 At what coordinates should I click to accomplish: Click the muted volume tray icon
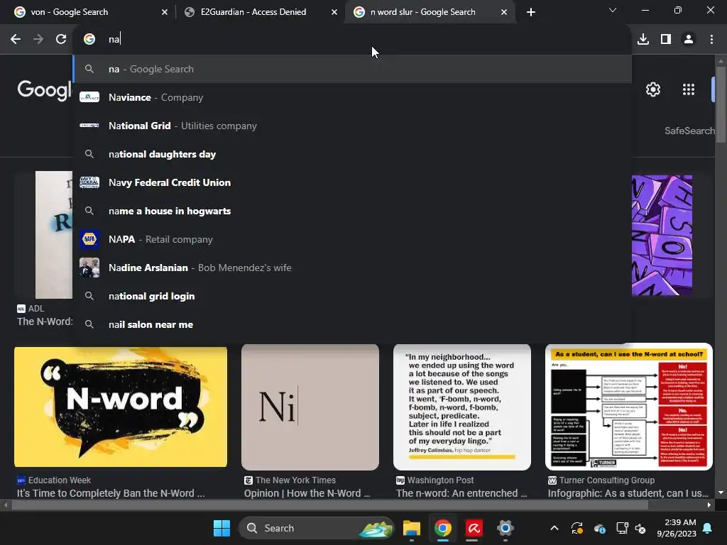click(640, 528)
